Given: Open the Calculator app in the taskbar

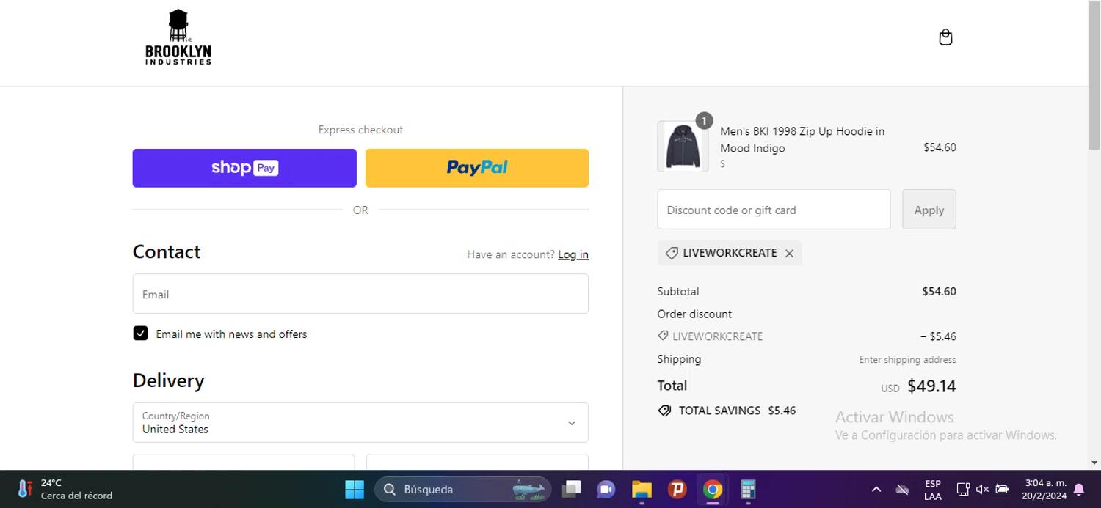Looking at the screenshot, I should [x=748, y=489].
